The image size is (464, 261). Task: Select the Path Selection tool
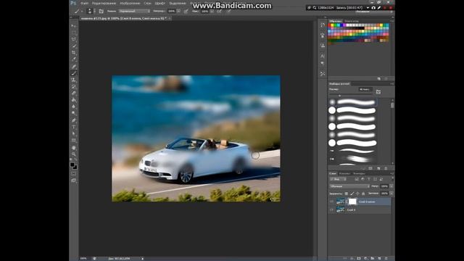tap(74, 133)
